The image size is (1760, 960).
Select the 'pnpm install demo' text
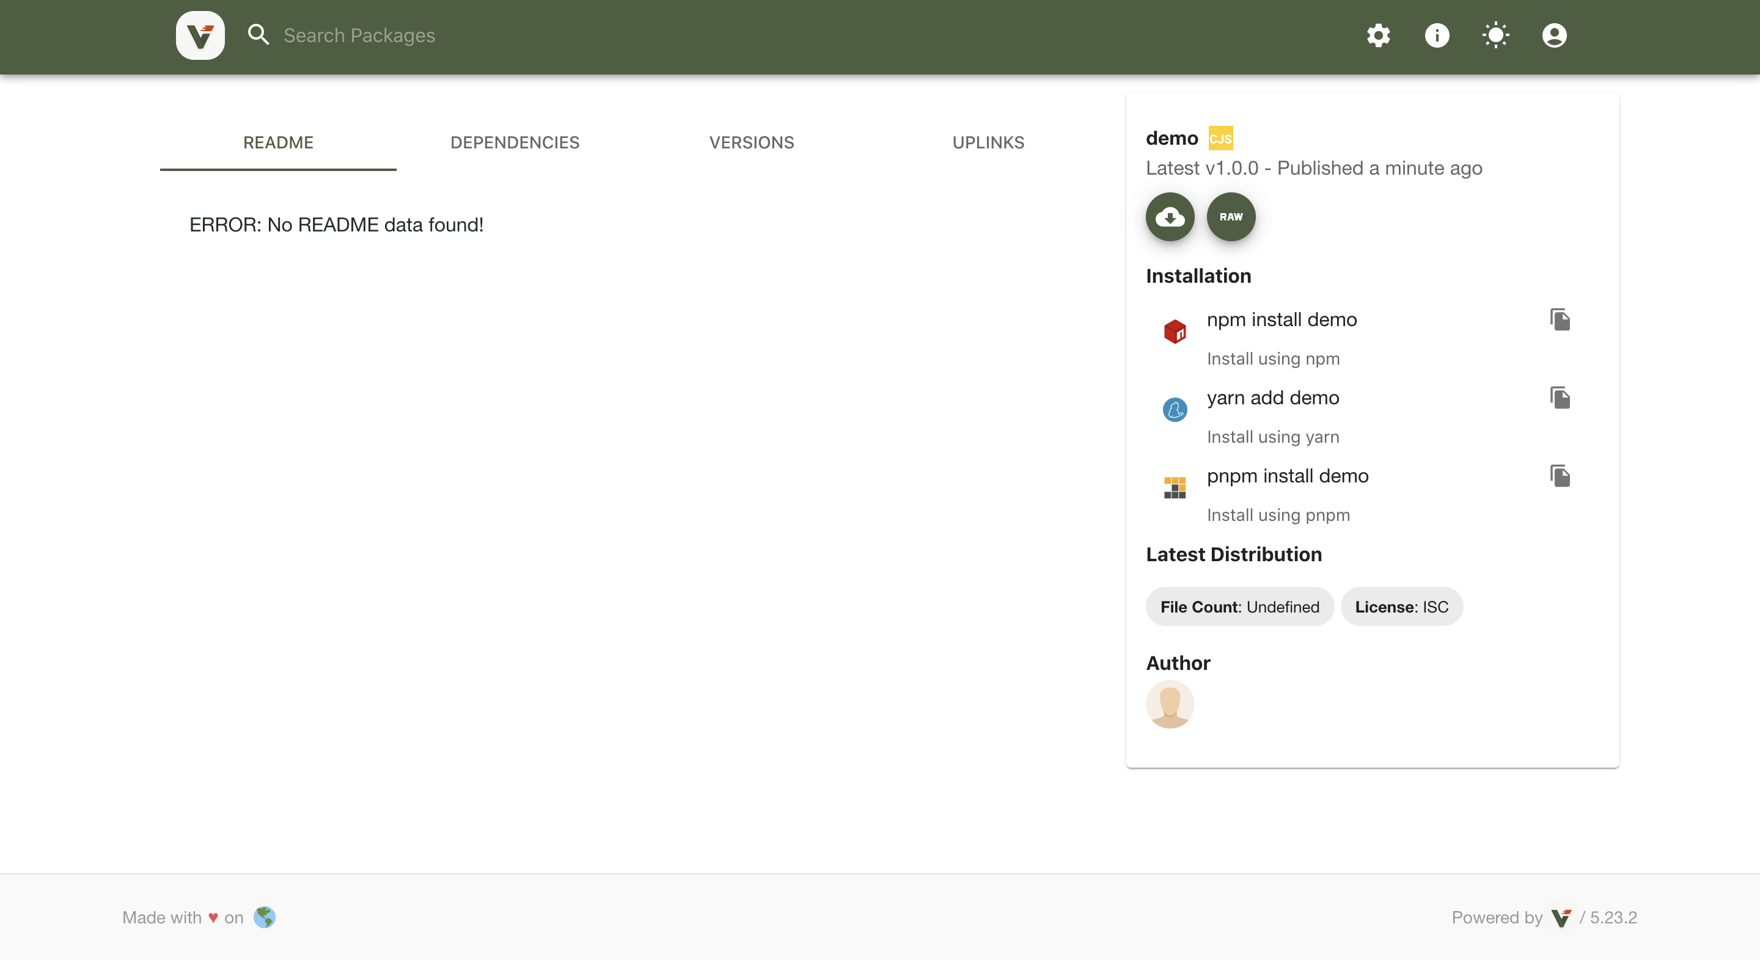coord(1287,476)
